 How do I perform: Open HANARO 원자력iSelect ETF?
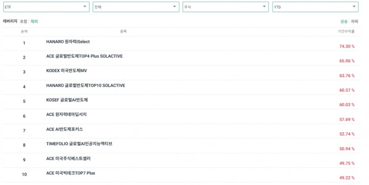(68, 42)
